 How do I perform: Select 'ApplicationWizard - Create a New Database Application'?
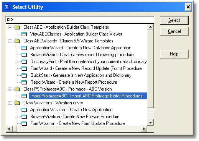point(81,48)
